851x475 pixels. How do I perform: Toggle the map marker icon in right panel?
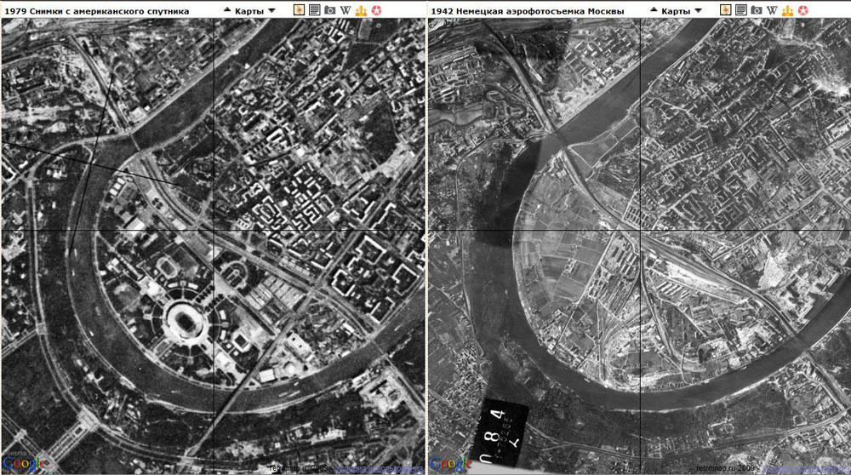[726, 10]
